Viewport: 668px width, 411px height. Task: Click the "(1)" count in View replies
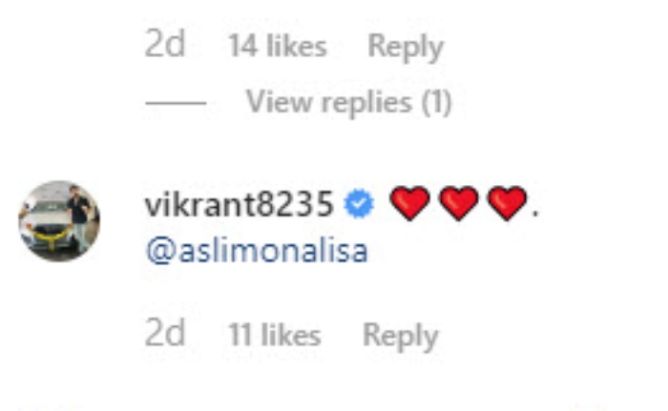click(x=437, y=102)
